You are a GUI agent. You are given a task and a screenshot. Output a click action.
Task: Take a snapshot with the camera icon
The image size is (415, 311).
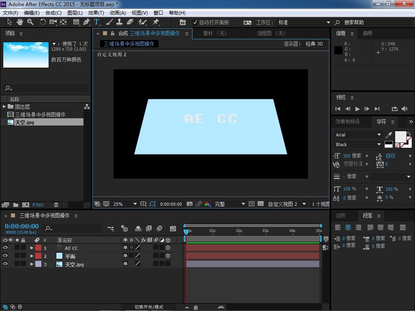click(x=190, y=204)
